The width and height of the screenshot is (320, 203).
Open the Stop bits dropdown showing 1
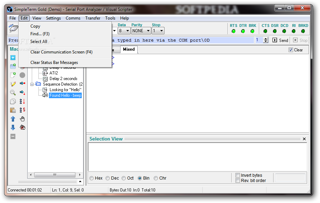tap(158, 31)
